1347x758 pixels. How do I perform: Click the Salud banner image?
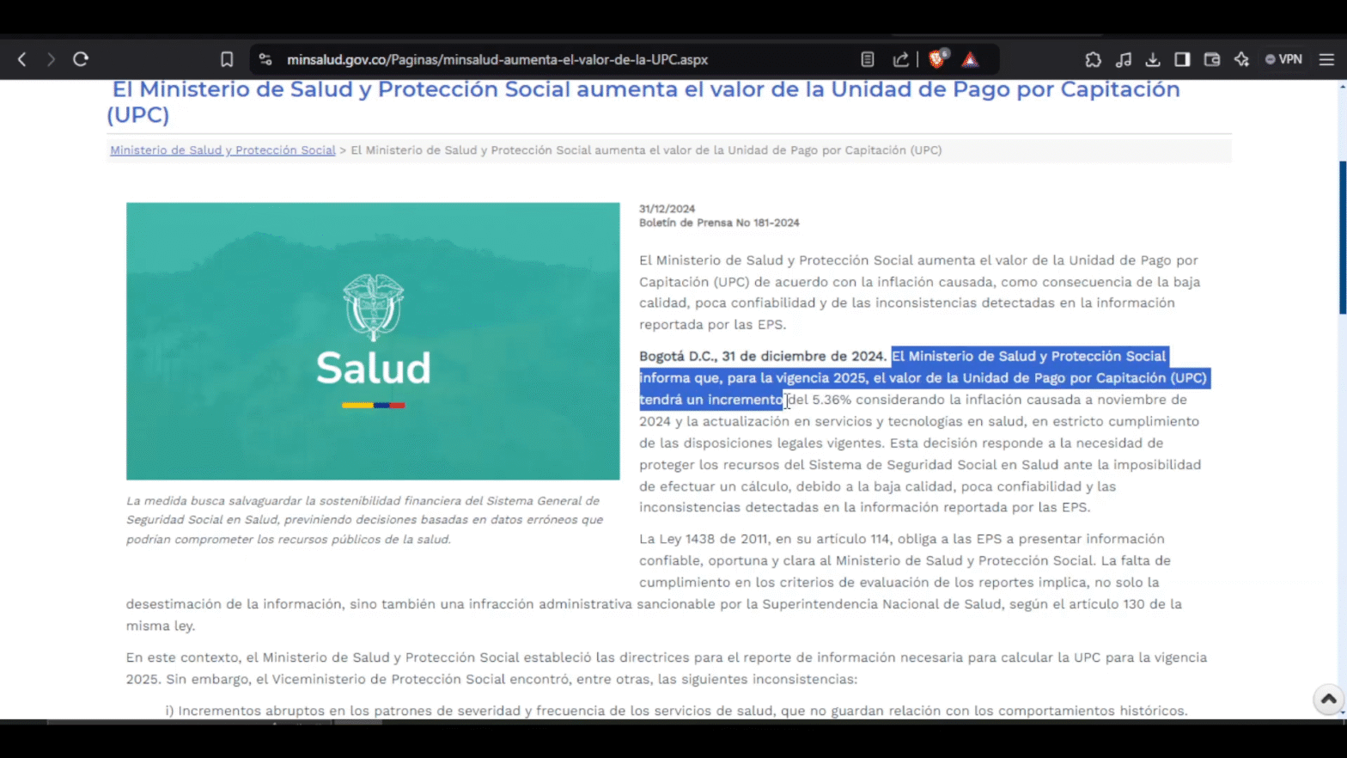[x=373, y=341]
